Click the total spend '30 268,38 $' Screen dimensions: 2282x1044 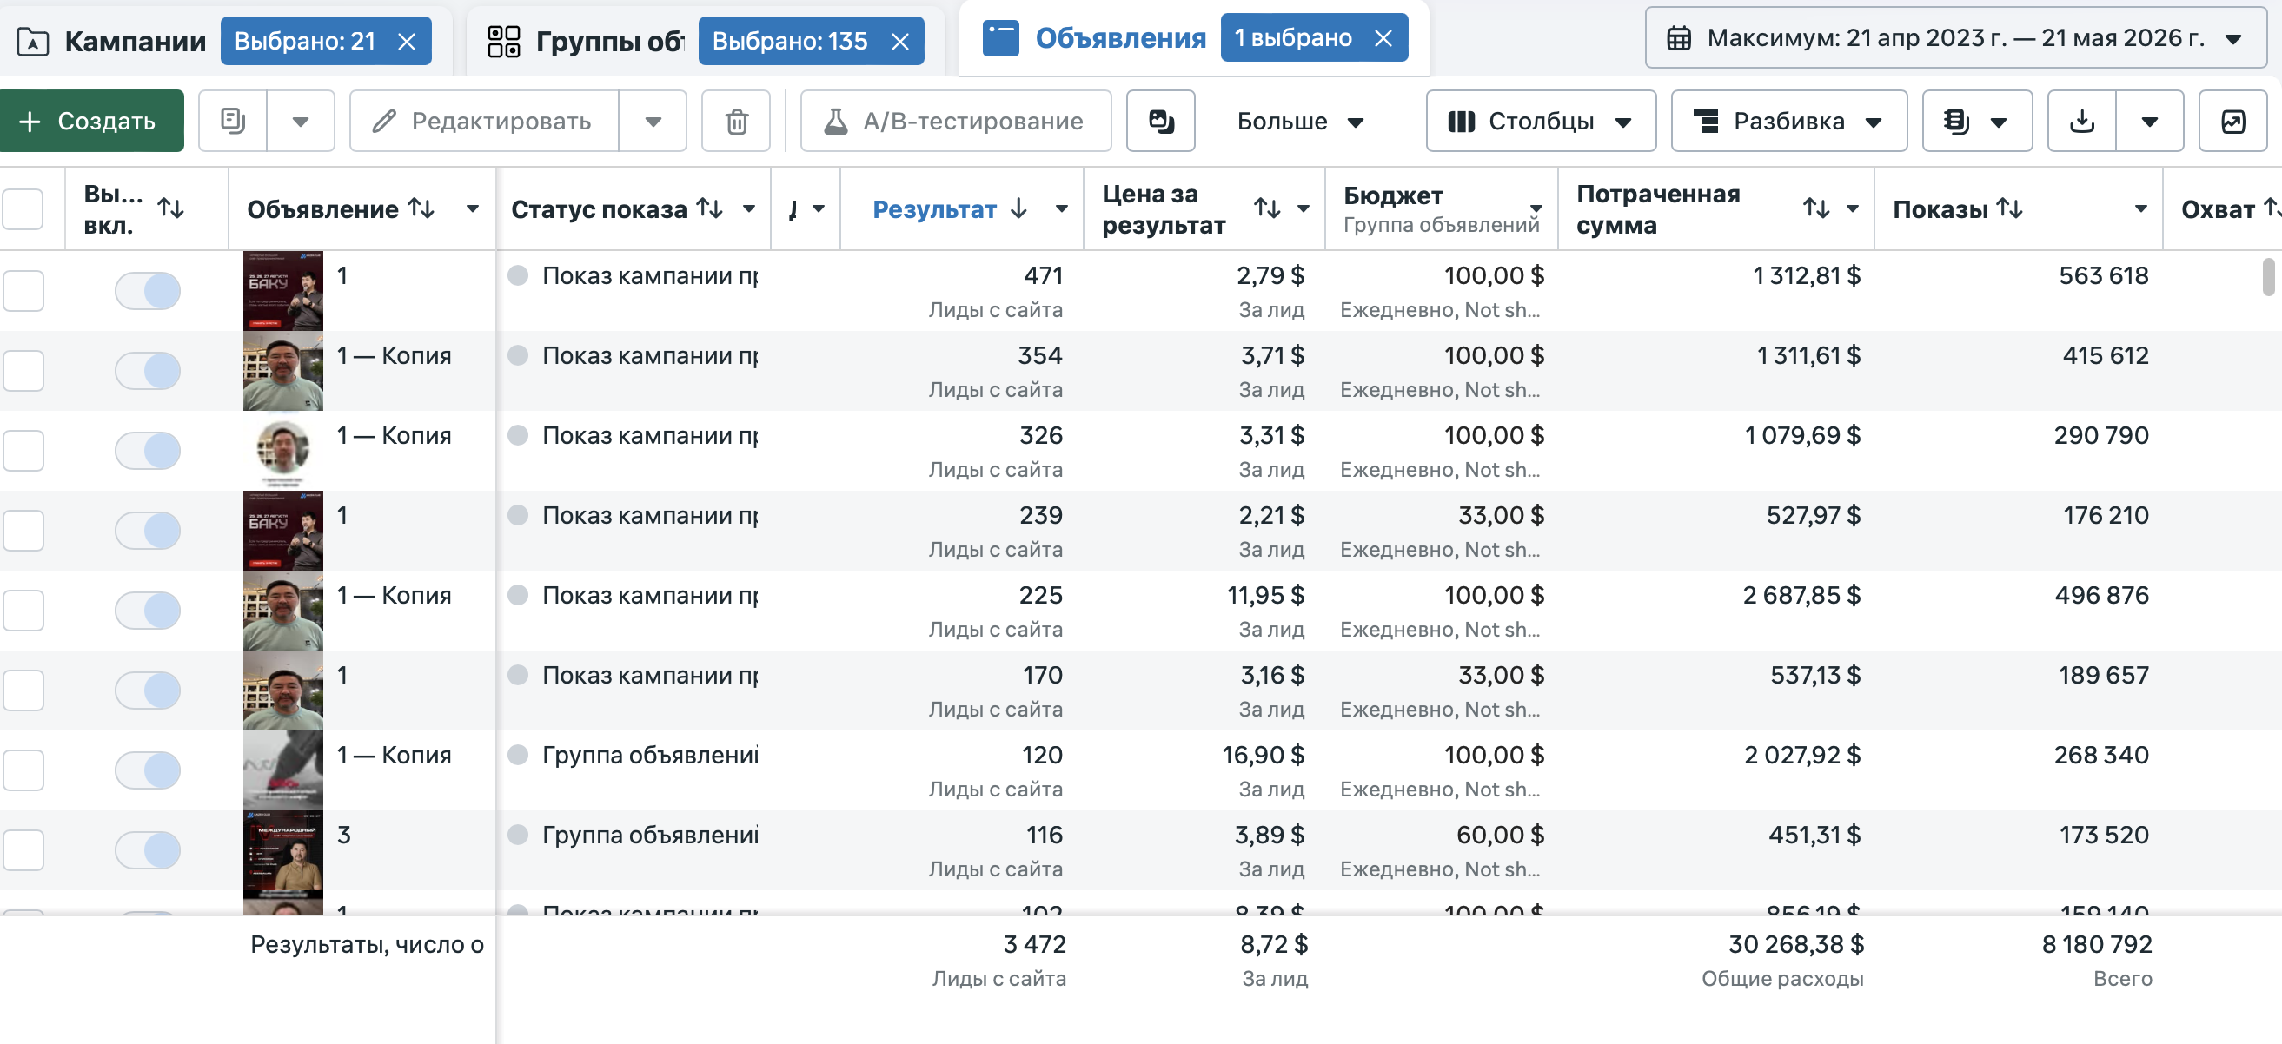pos(1796,944)
